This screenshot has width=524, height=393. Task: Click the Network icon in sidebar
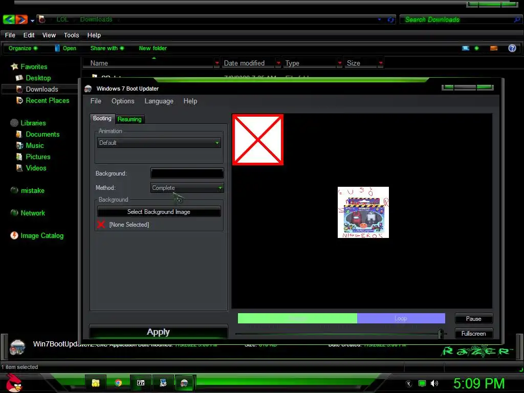14,213
